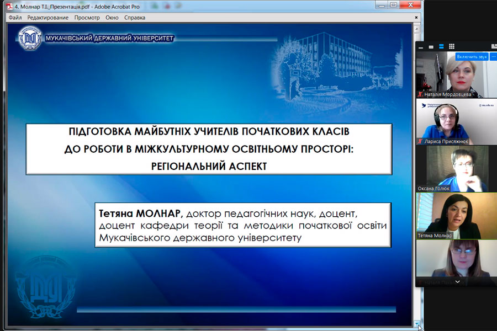The image size is (497, 331).
Task: Click the Adobe Acrobat PDF title bar icon
Action: pos(10,6)
